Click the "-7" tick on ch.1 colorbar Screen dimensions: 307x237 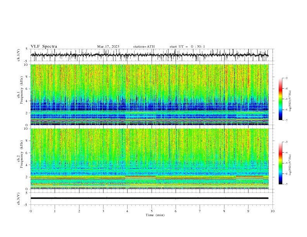(x=286, y=120)
